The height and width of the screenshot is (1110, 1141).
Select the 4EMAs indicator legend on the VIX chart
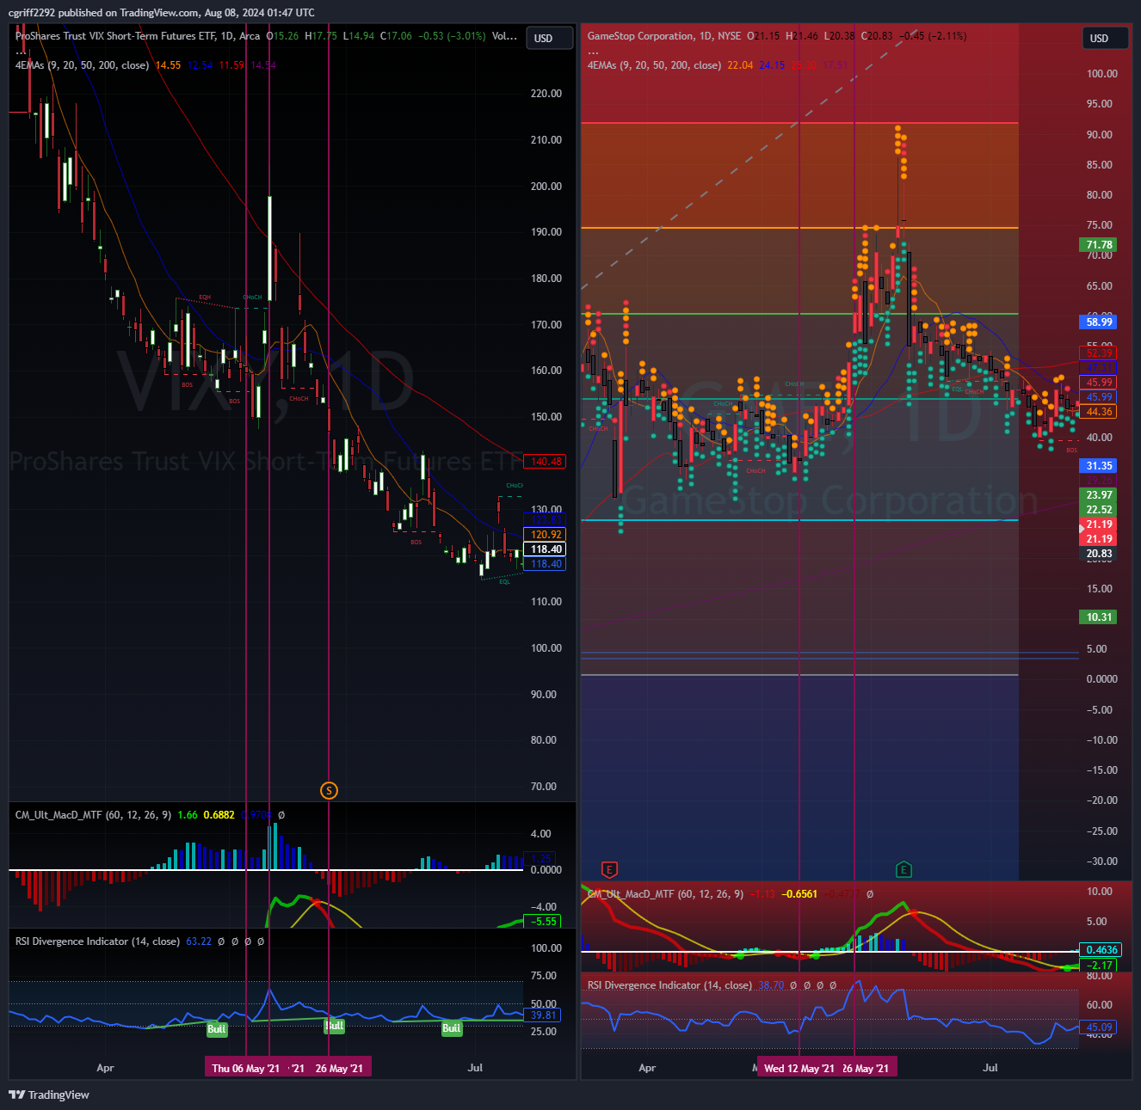point(82,65)
